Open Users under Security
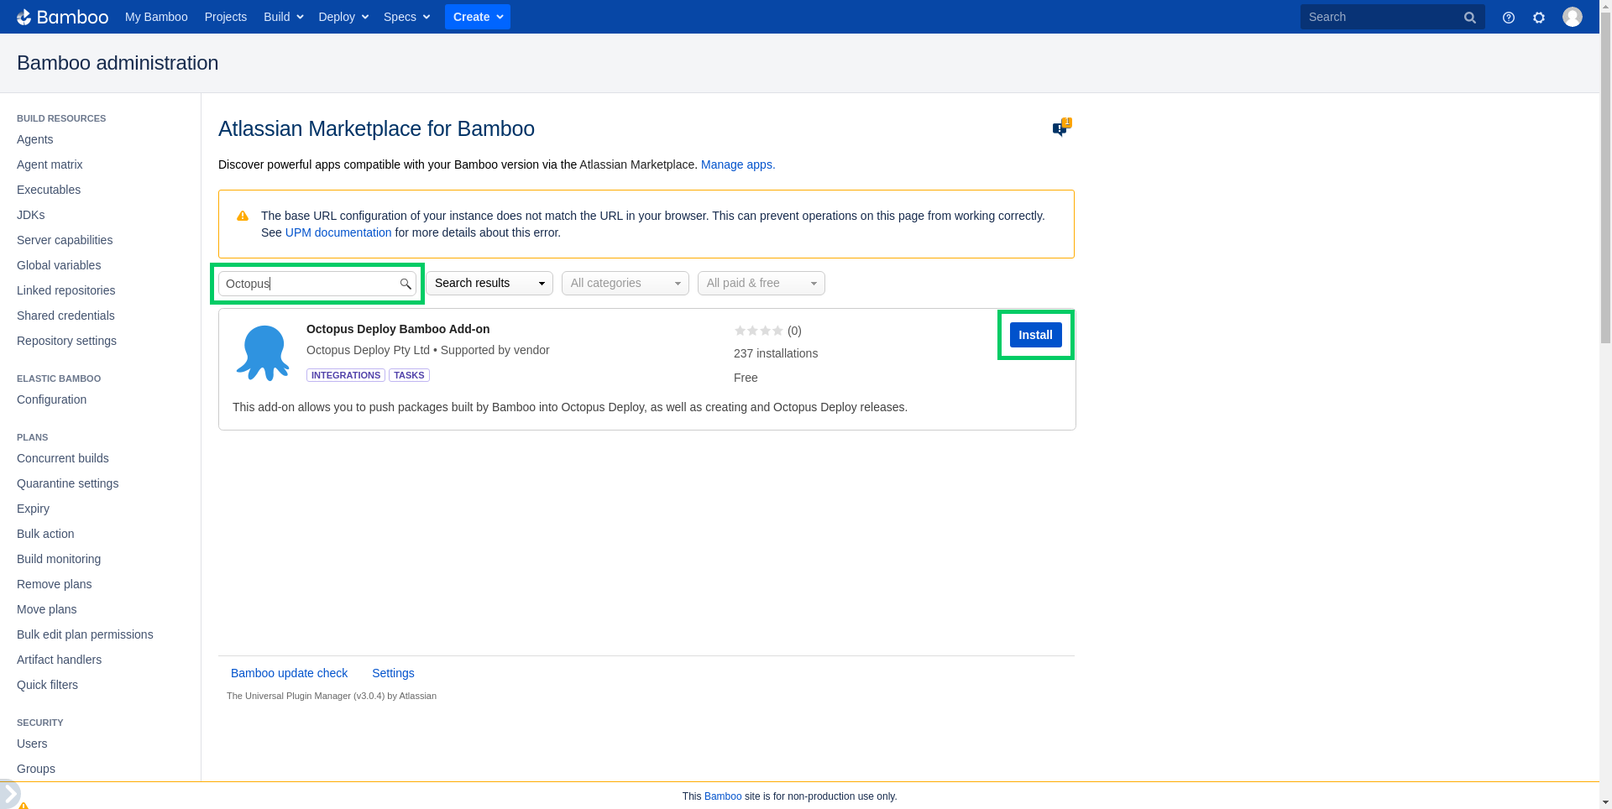The height and width of the screenshot is (809, 1612). tap(32, 744)
